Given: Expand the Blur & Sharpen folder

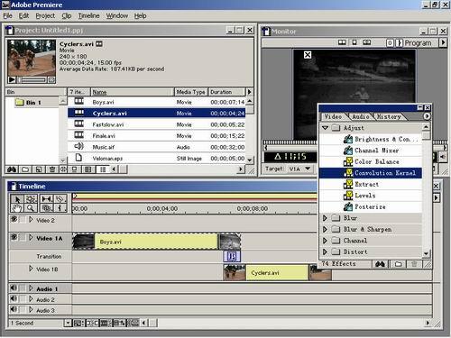Looking at the screenshot, I should click(325, 229).
